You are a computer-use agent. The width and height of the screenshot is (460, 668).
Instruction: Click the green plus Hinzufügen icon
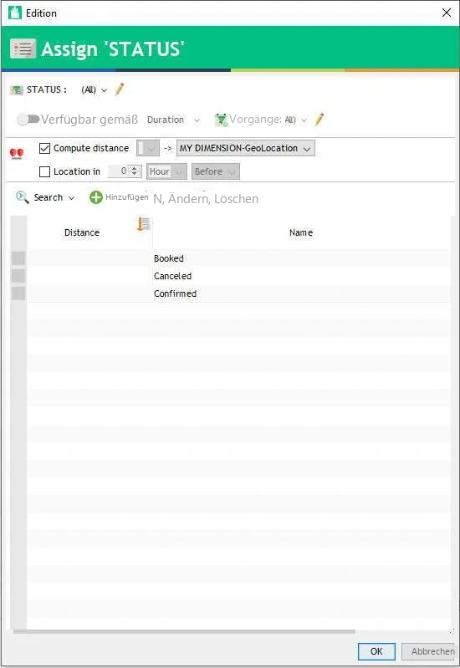(96, 197)
